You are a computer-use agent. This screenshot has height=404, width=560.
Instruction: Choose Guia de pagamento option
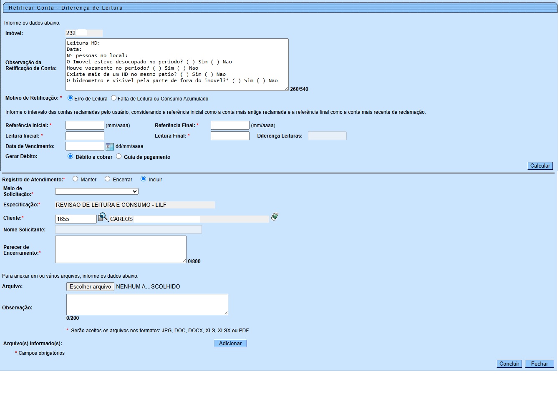119,156
